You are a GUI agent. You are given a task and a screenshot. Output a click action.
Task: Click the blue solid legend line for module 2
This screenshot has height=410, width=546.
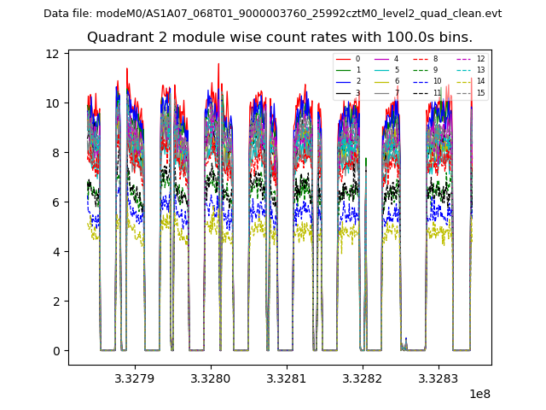(345, 81)
